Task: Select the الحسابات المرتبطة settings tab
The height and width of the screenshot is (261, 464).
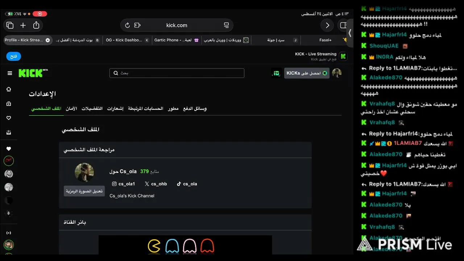Action: [x=145, y=109]
